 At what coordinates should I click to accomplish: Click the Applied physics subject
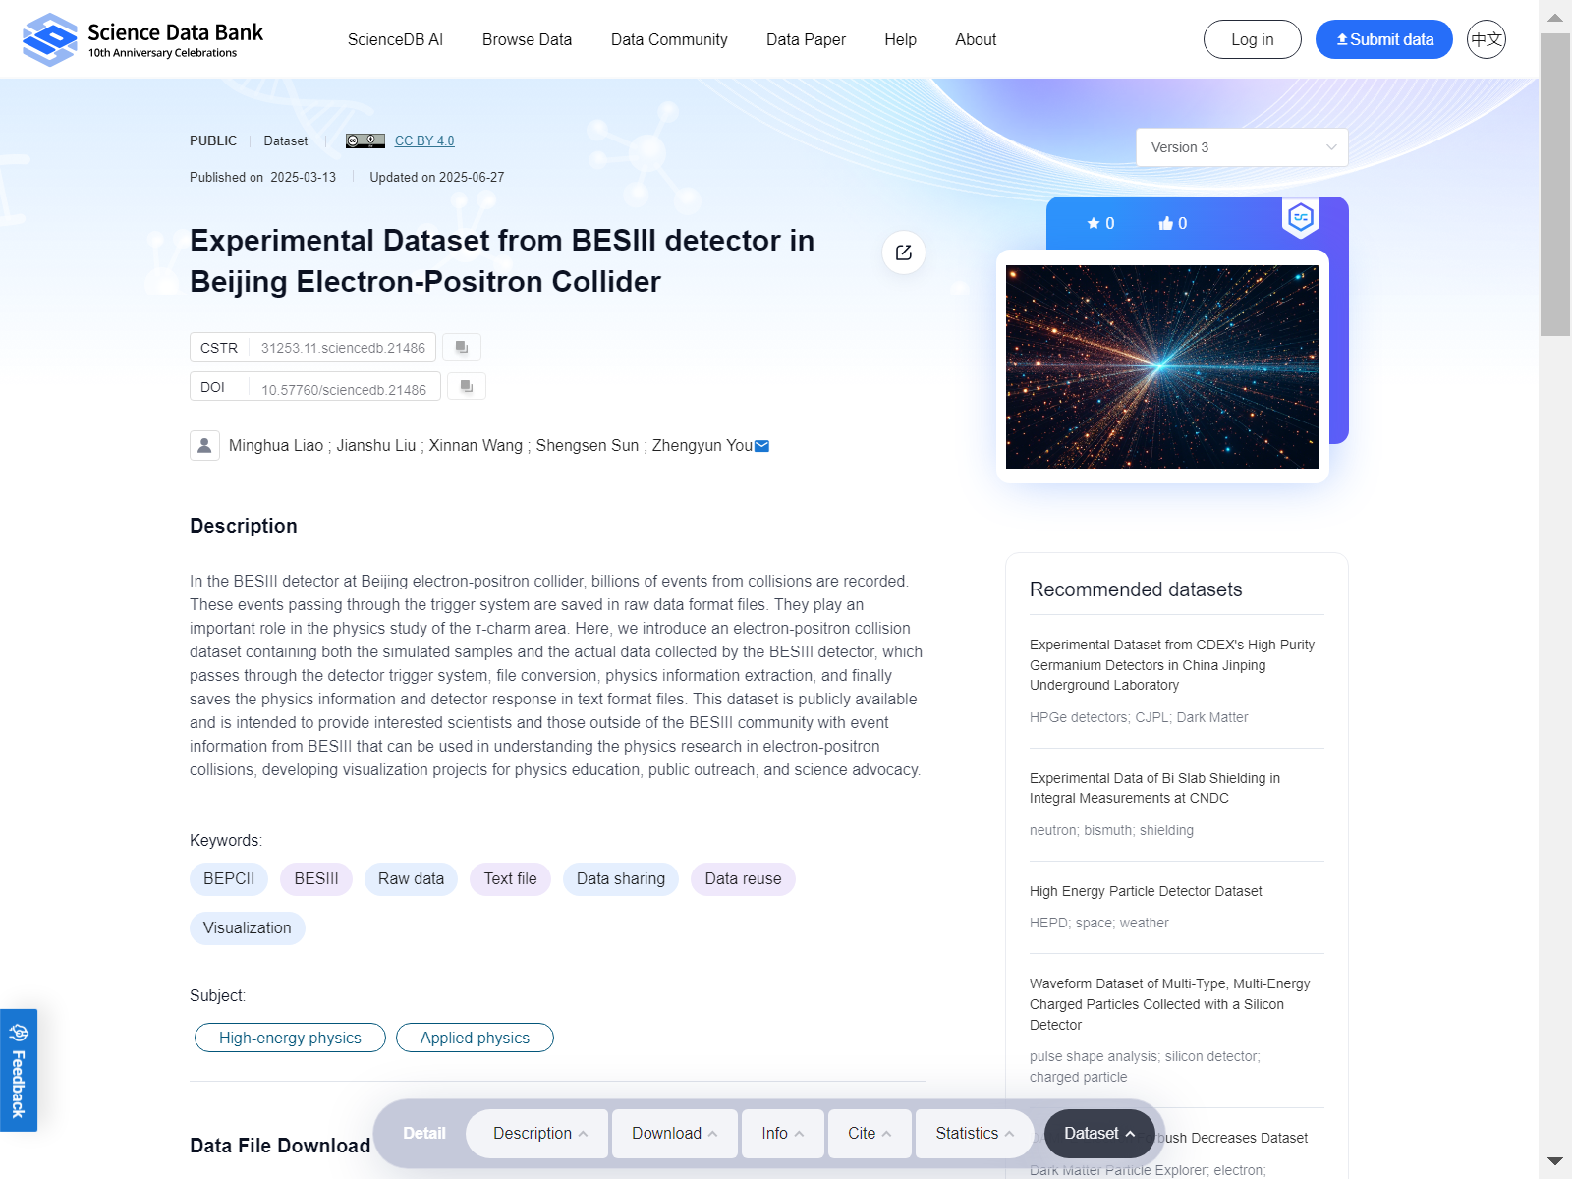[475, 1038]
